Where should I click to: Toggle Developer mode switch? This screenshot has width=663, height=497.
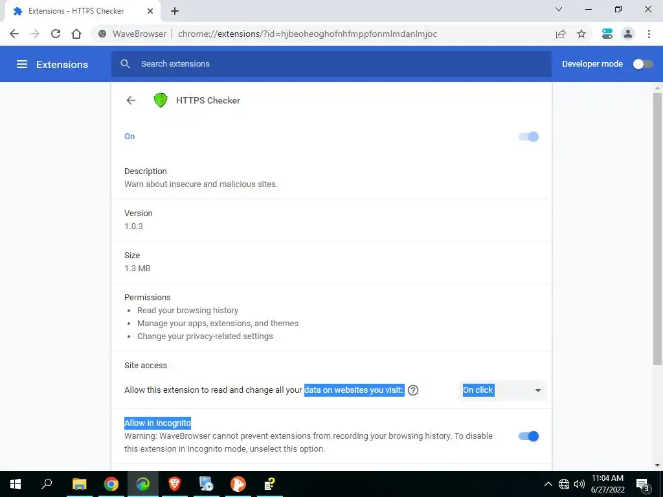[643, 64]
